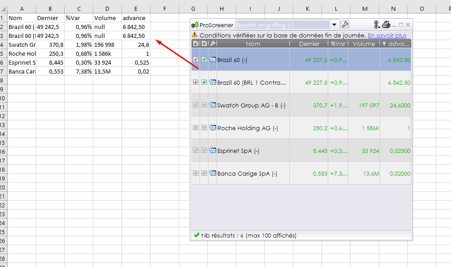Open the Bearish engulfing screener dropdown
Viewport: 451px width, 267px height.
334,25
